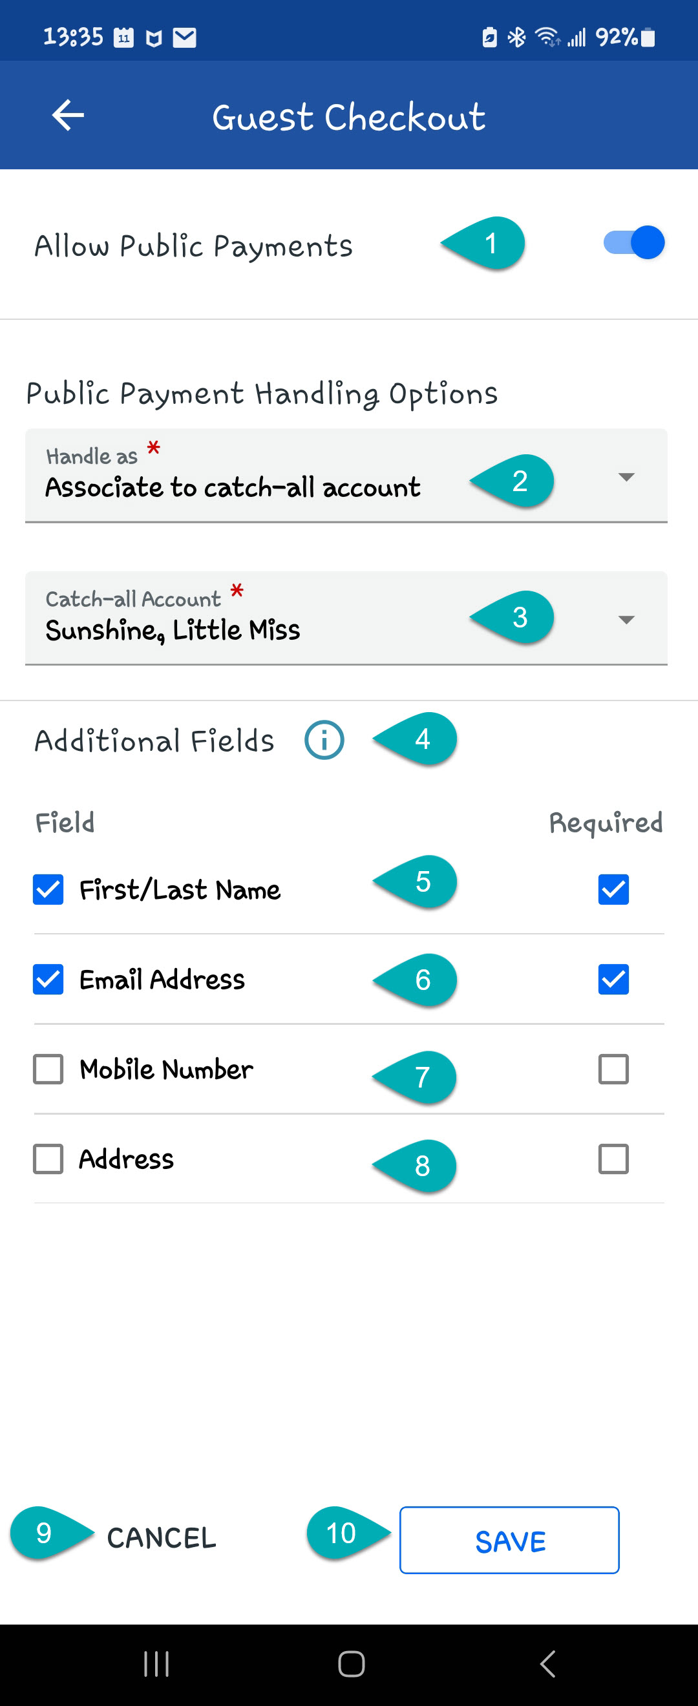Image resolution: width=698 pixels, height=1706 pixels.
Task: Tap the Bluetooth status icon
Action: [x=516, y=37]
